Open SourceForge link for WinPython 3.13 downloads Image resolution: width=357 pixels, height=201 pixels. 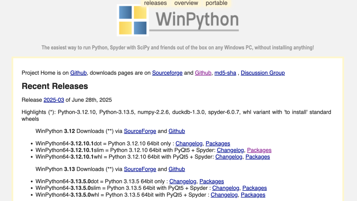coord(140,169)
